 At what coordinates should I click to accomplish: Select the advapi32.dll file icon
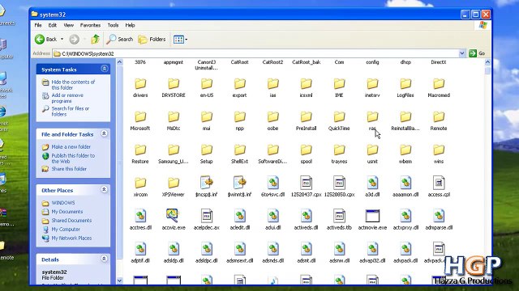pyautogui.click(x=372, y=249)
